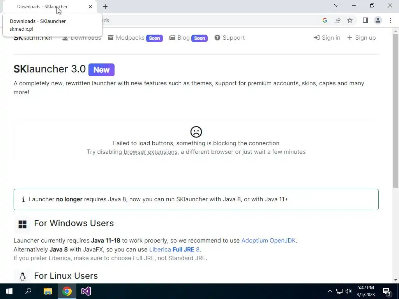Click the Windows logo beside For Windows Users

click(22, 224)
